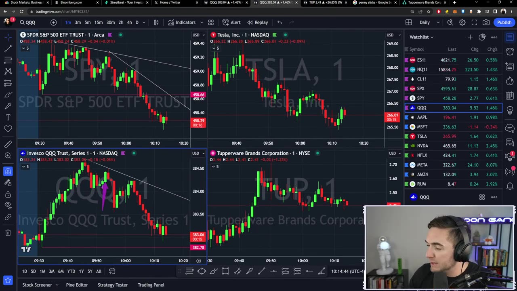Click the add symbol compare plus icon
Image resolution: width=517 pixels, height=291 pixels.
pyautogui.click(x=54, y=23)
